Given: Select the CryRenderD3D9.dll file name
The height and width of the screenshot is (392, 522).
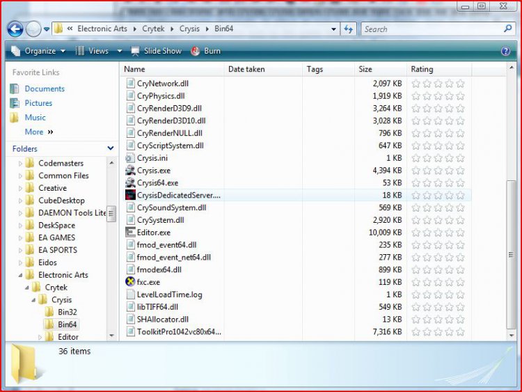Looking at the screenshot, I should 169,109.
